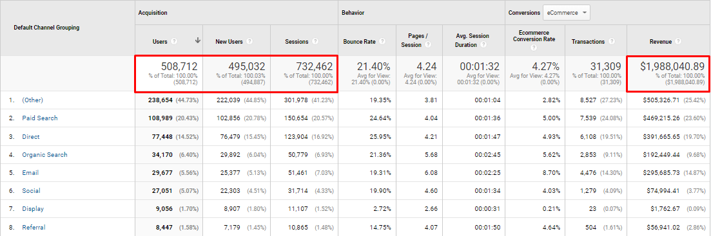The image size is (711, 236).
Task: Click Referral revenue $56,941.02
Action: click(663, 227)
